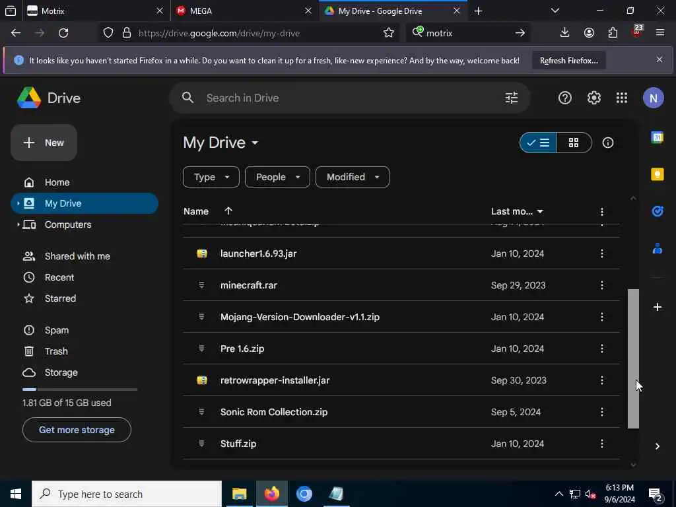Open Windows Start menu
676x507 pixels.
coord(16,494)
